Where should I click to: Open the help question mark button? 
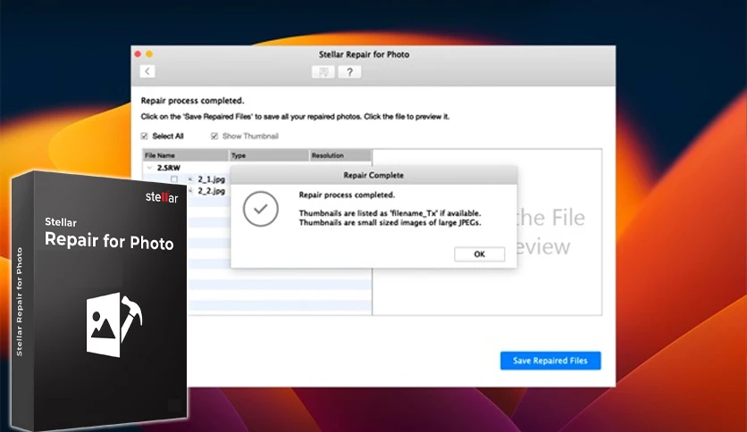349,71
